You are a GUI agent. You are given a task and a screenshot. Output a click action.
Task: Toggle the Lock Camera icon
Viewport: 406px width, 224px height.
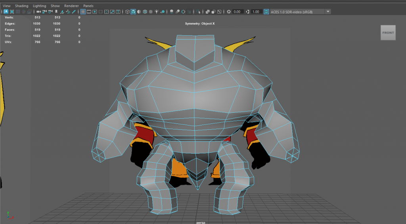click(x=44, y=11)
